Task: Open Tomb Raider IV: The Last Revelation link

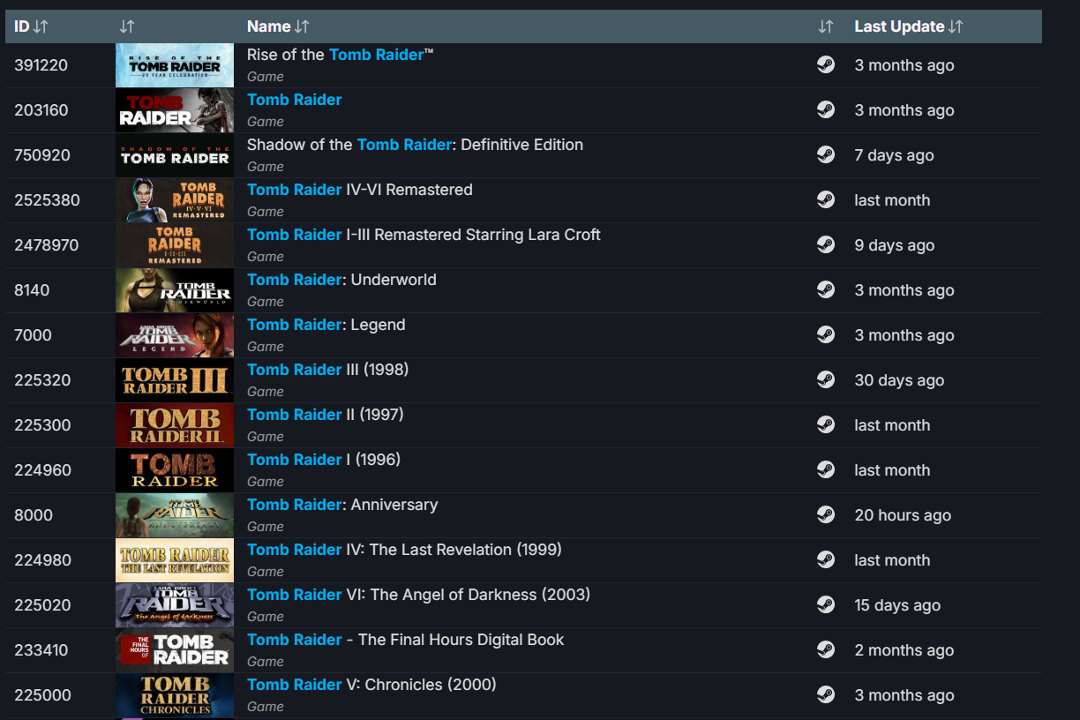Action: [404, 550]
